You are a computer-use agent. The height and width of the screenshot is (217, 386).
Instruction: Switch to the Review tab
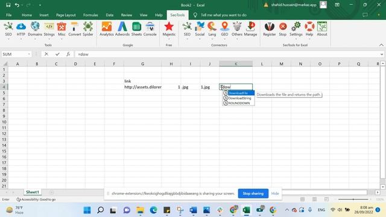click(x=126, y=15)
